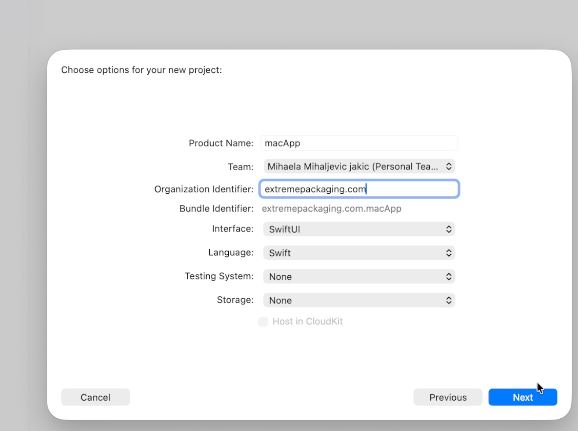Click the chevron arrows beside SwiftUI

click(x=449, y=229)
